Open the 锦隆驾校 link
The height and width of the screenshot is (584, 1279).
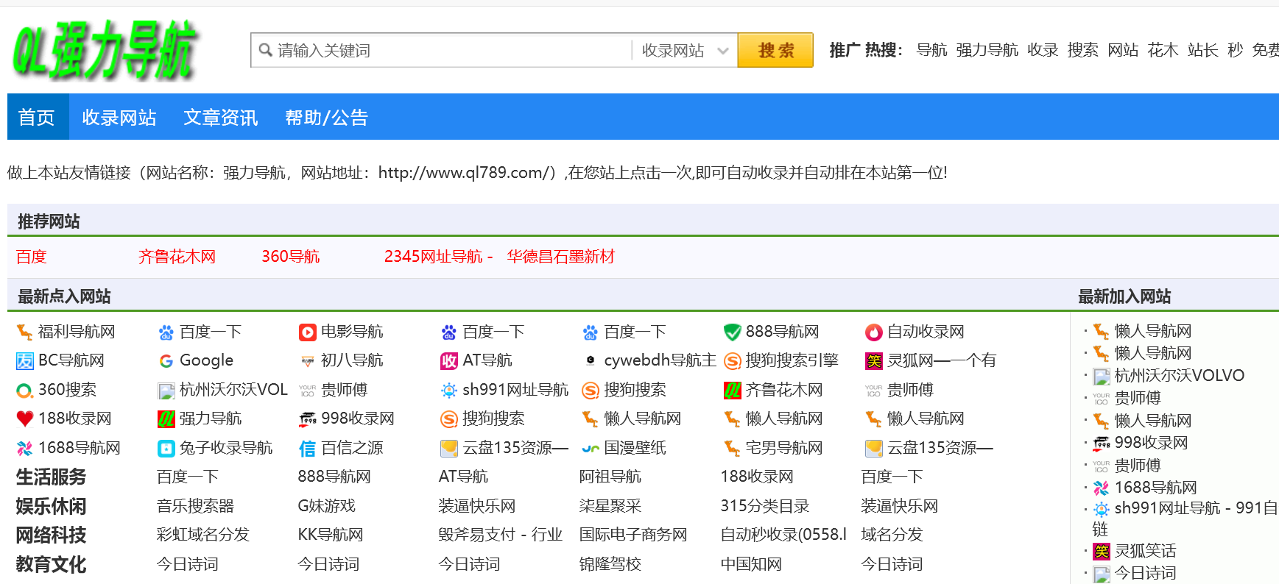610,564
